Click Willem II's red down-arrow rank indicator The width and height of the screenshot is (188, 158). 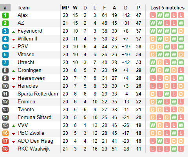pyautogui.click(x=13, y=40)
